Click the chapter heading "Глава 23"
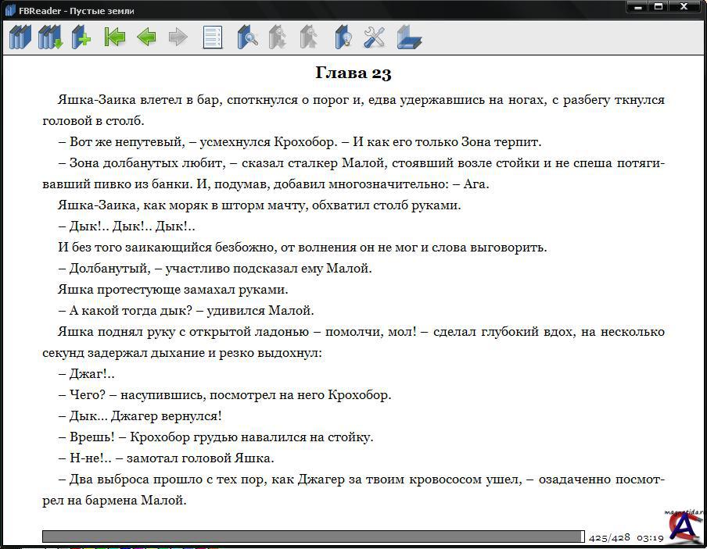707x549 pixels. (353, 73)
